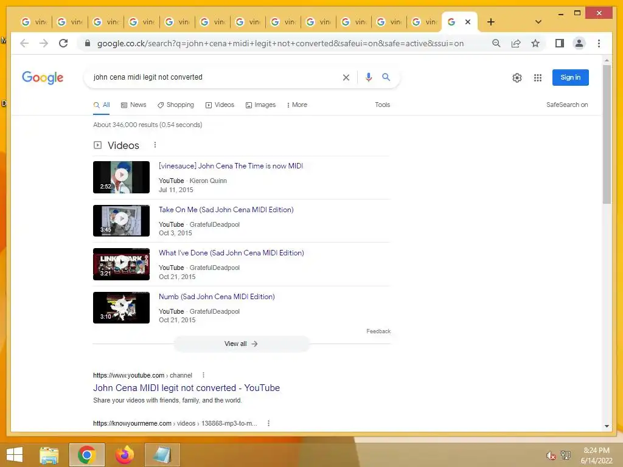Select the All results tab
Image resolution: width=623 pixels, height=467 pixels.
coord(102,105)
